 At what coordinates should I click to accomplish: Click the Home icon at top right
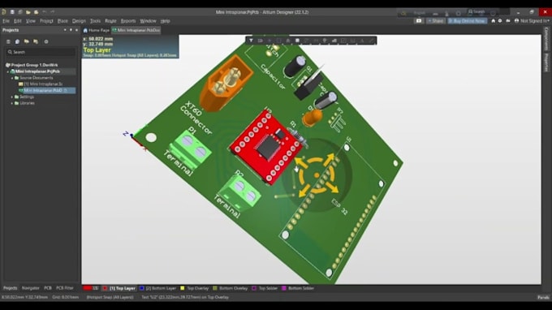tap(494, 21)
